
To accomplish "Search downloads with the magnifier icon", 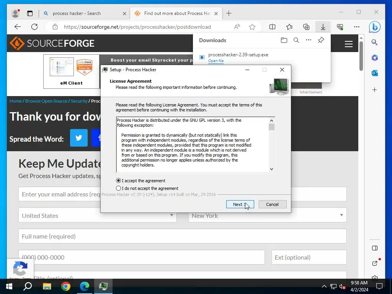I will 296,40.
